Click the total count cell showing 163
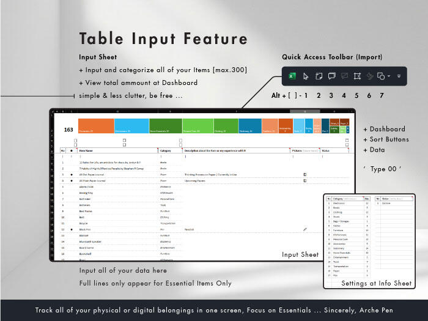 tap(68, 130)
